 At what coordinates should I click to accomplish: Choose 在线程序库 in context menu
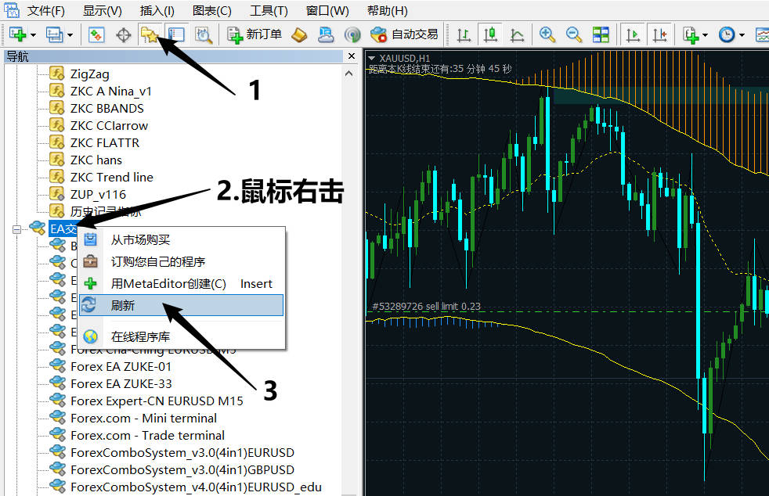pos(182,336)
